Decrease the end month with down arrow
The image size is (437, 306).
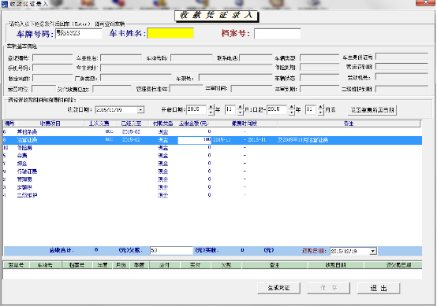click(321, 112)
